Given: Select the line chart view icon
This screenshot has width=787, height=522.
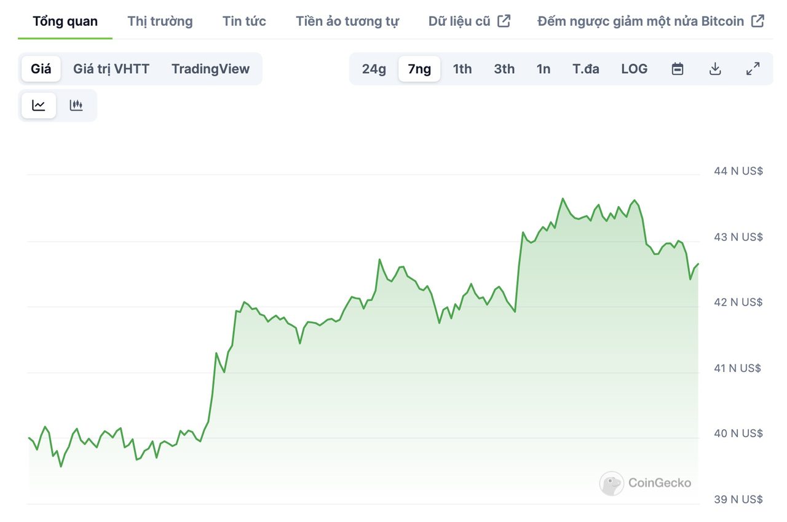Looking at the screenshot, I should [x=39, y=105].
